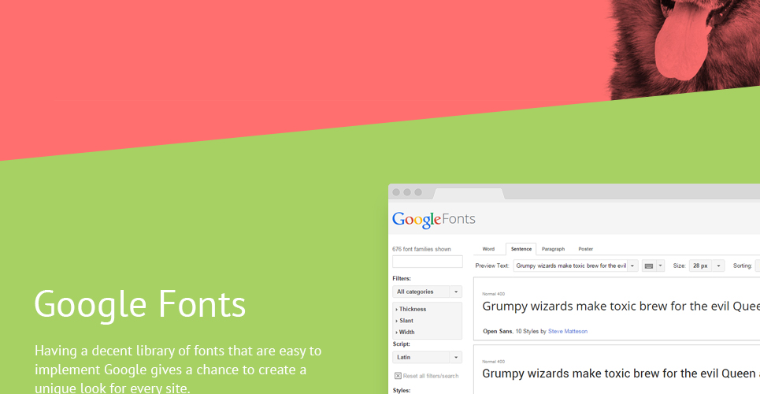Screen dimensions: 760x394
Task: Switch to the Poster preview tab
Action: [585, 249]
